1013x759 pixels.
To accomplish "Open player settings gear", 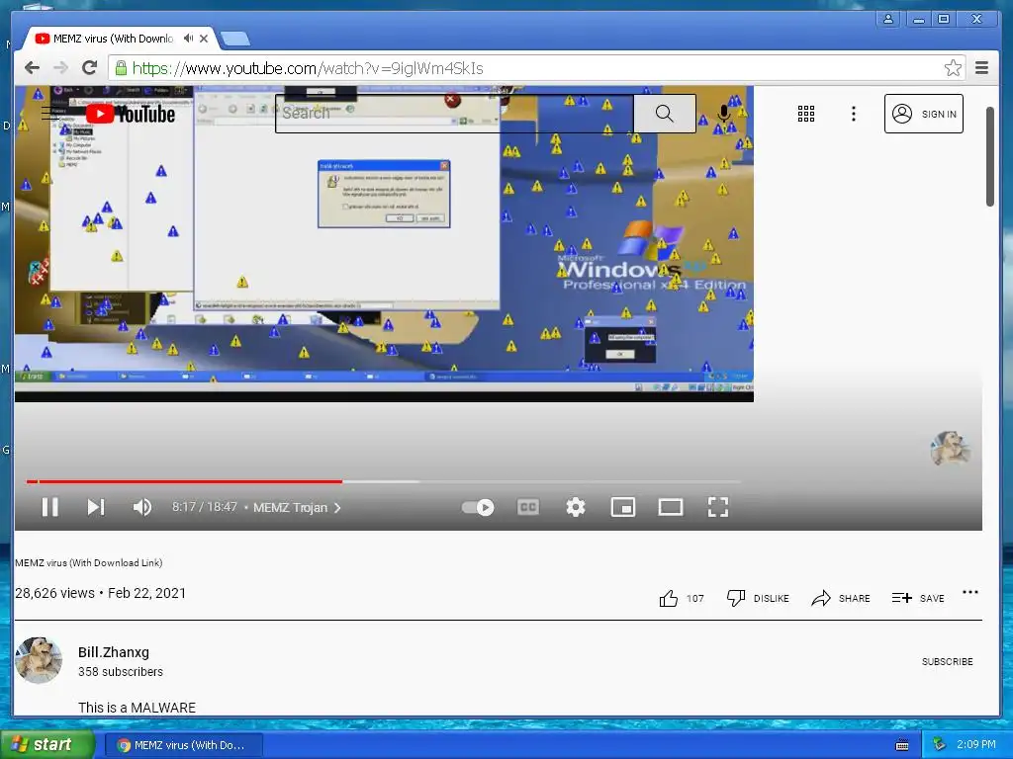I will click(575, 507).
